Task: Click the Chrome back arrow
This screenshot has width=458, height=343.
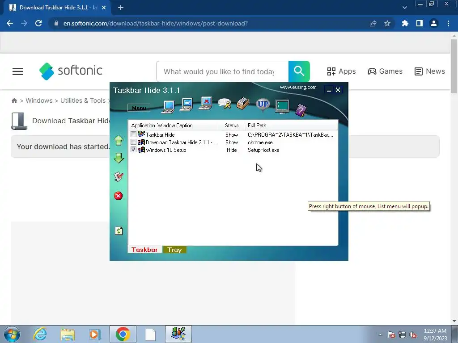Action: point(10,23)
